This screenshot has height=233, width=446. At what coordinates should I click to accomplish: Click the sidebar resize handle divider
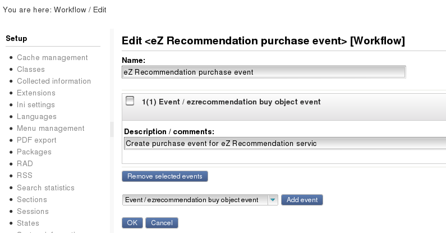click(x=112, y=130)
